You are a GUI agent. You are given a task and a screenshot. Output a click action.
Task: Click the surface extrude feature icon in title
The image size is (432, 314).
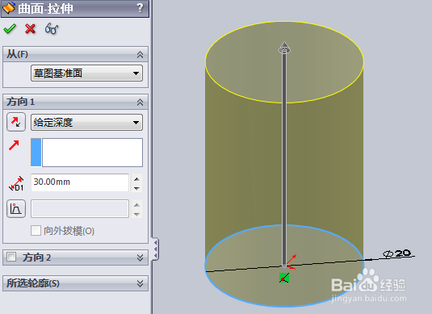[9, 8]
